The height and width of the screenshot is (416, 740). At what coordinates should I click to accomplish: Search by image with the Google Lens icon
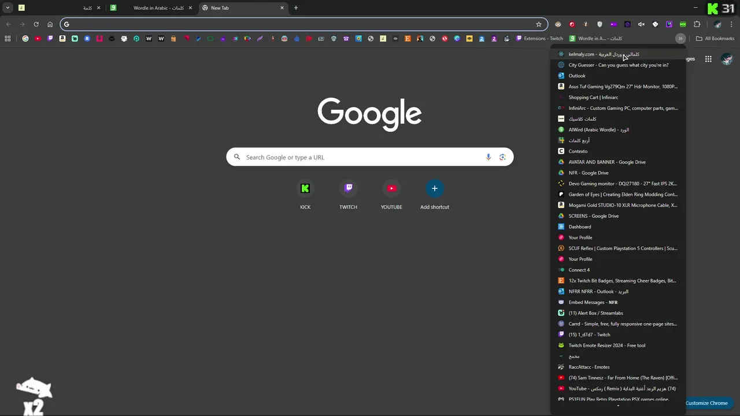(502, 157)
